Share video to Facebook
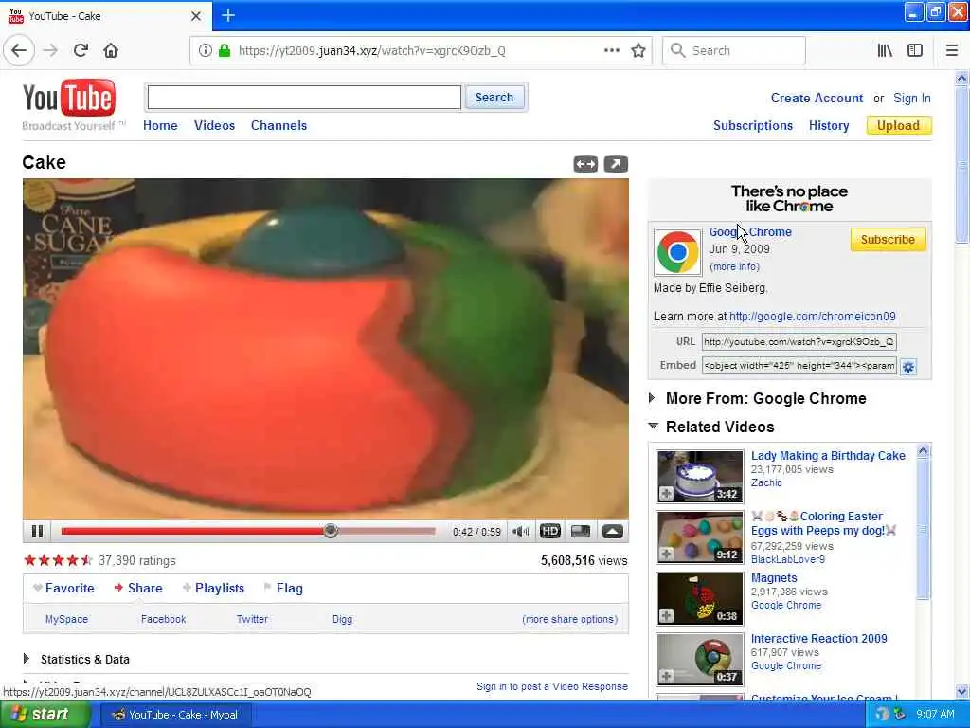970x728 pixels. point(163,619)
